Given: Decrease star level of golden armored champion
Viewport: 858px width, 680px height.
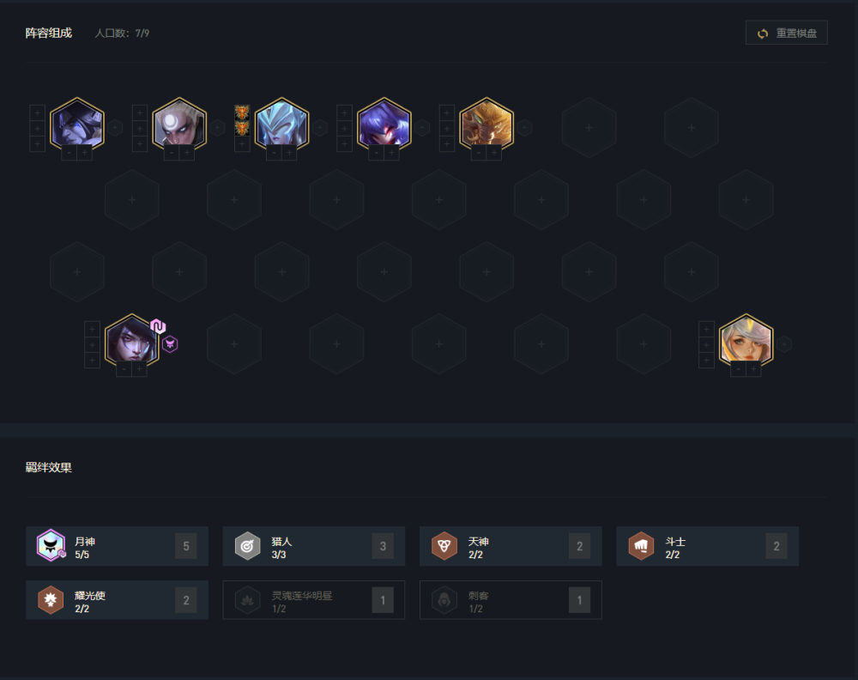Looking at the screenshot, I should pos(479,153).
